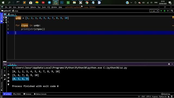The image size is (174, 98).
Task: Run uz with the green toolbar Run button
Action: tap(161, 11)
